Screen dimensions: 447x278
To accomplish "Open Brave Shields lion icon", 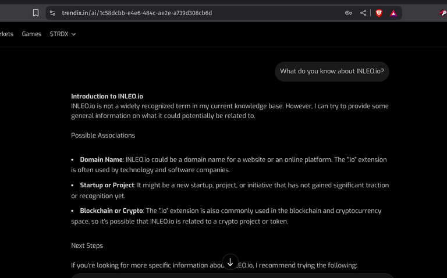I will (x=379, y=13).
